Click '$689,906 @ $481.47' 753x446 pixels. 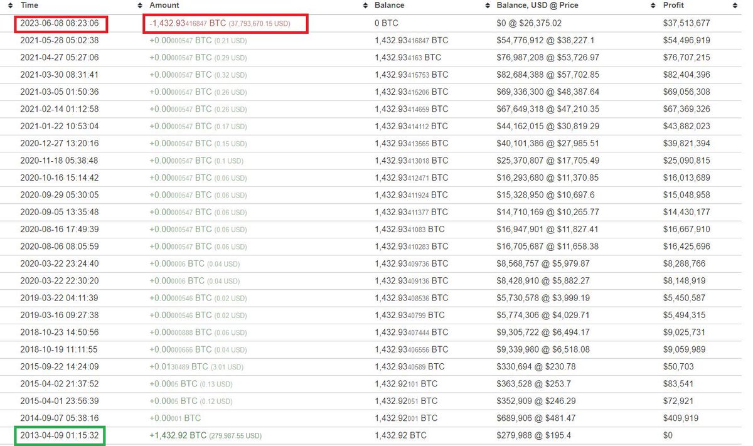click(536, 418)
